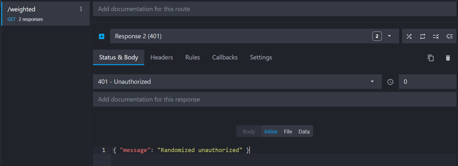The image size is (458, 166).
Task: Select the Inline body type
Action: (x=271, y=132)
